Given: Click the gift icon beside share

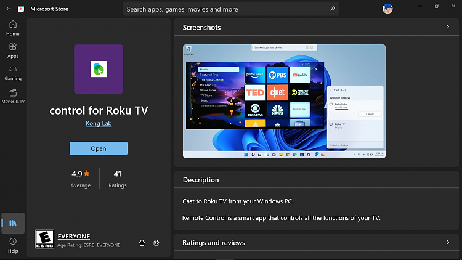Looking at the screenshot, I should click(142, 243).
